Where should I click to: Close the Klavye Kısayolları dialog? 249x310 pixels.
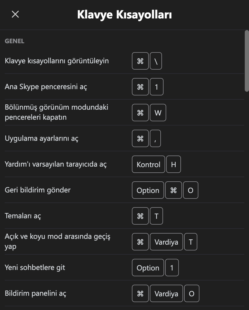15,14
